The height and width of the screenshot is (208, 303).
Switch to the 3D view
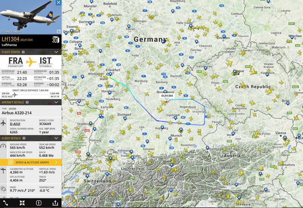point(56,40)
